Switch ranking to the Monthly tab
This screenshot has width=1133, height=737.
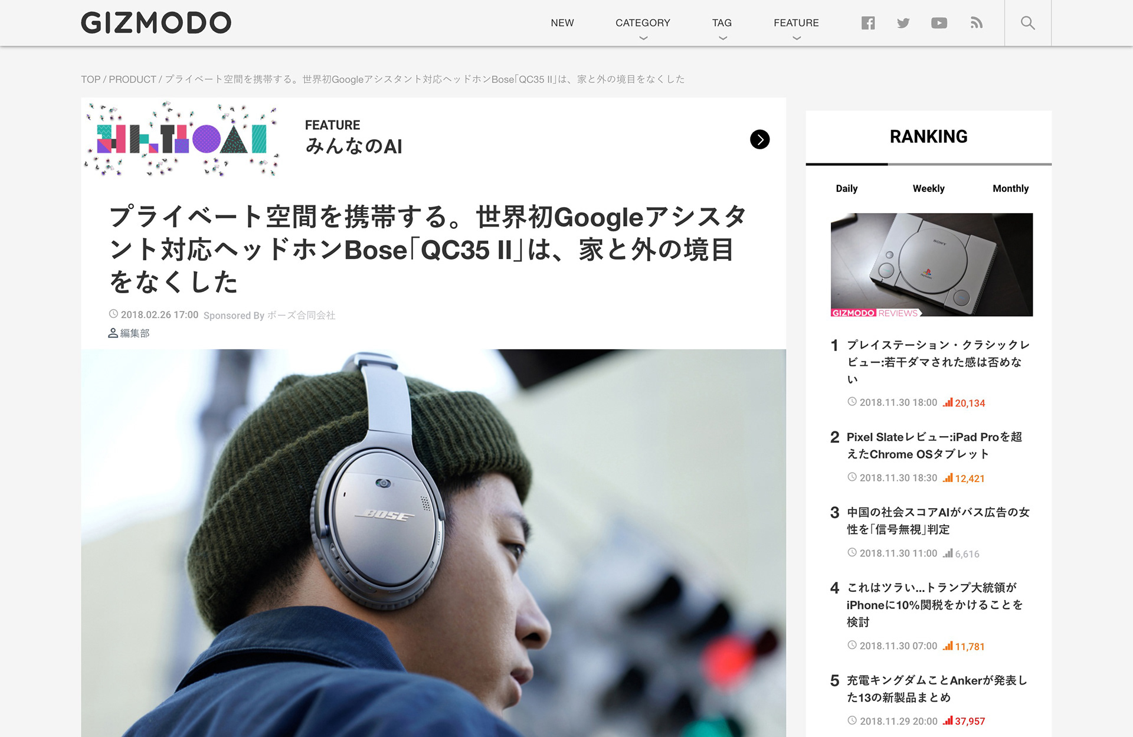pyautogui.click(x=1010, y=188)
